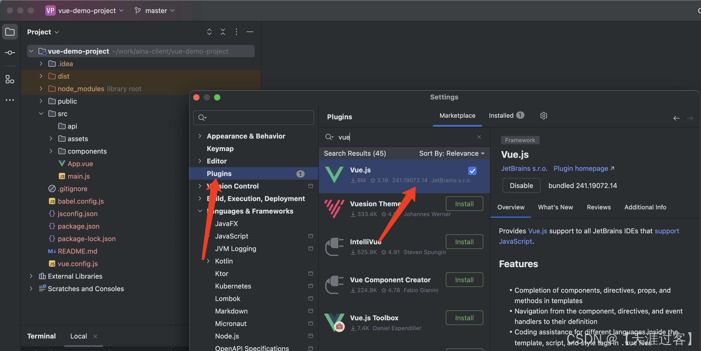The image size is (701, 351).
Task: Click Expand/Collapse selected icon in Project panel
Action: point(209,32)
